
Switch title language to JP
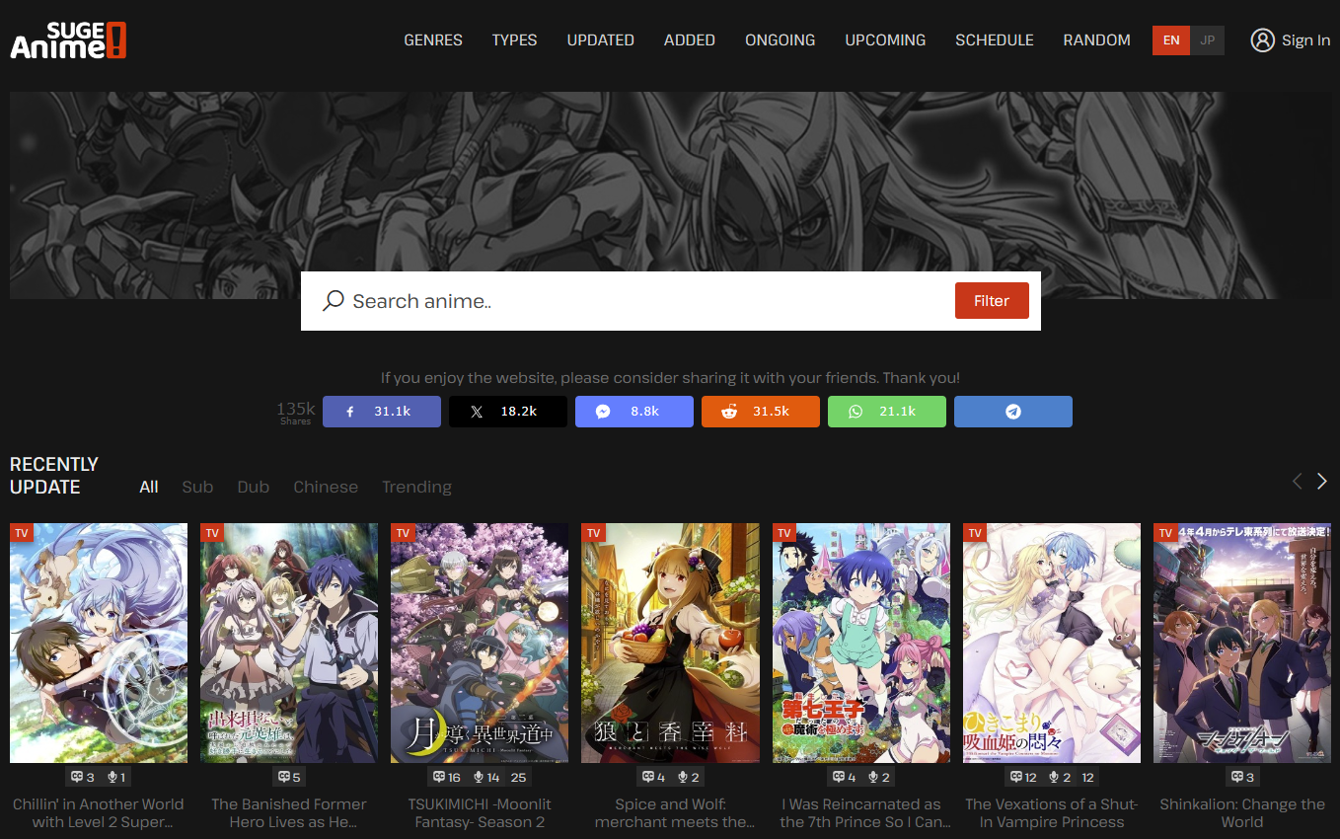[1207, 40]
